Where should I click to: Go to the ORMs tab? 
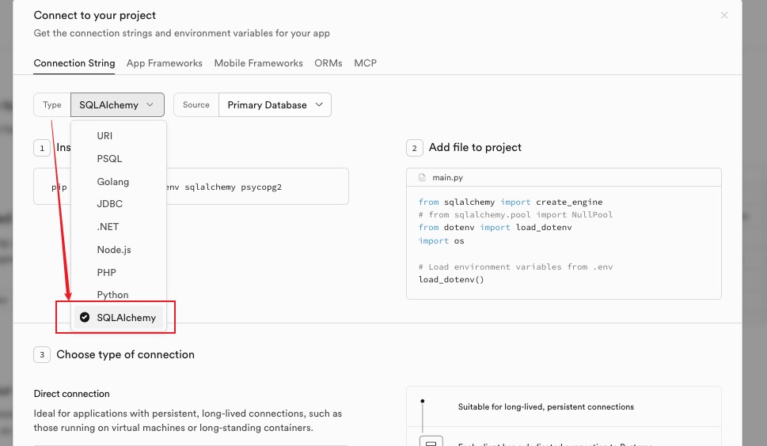328,63
